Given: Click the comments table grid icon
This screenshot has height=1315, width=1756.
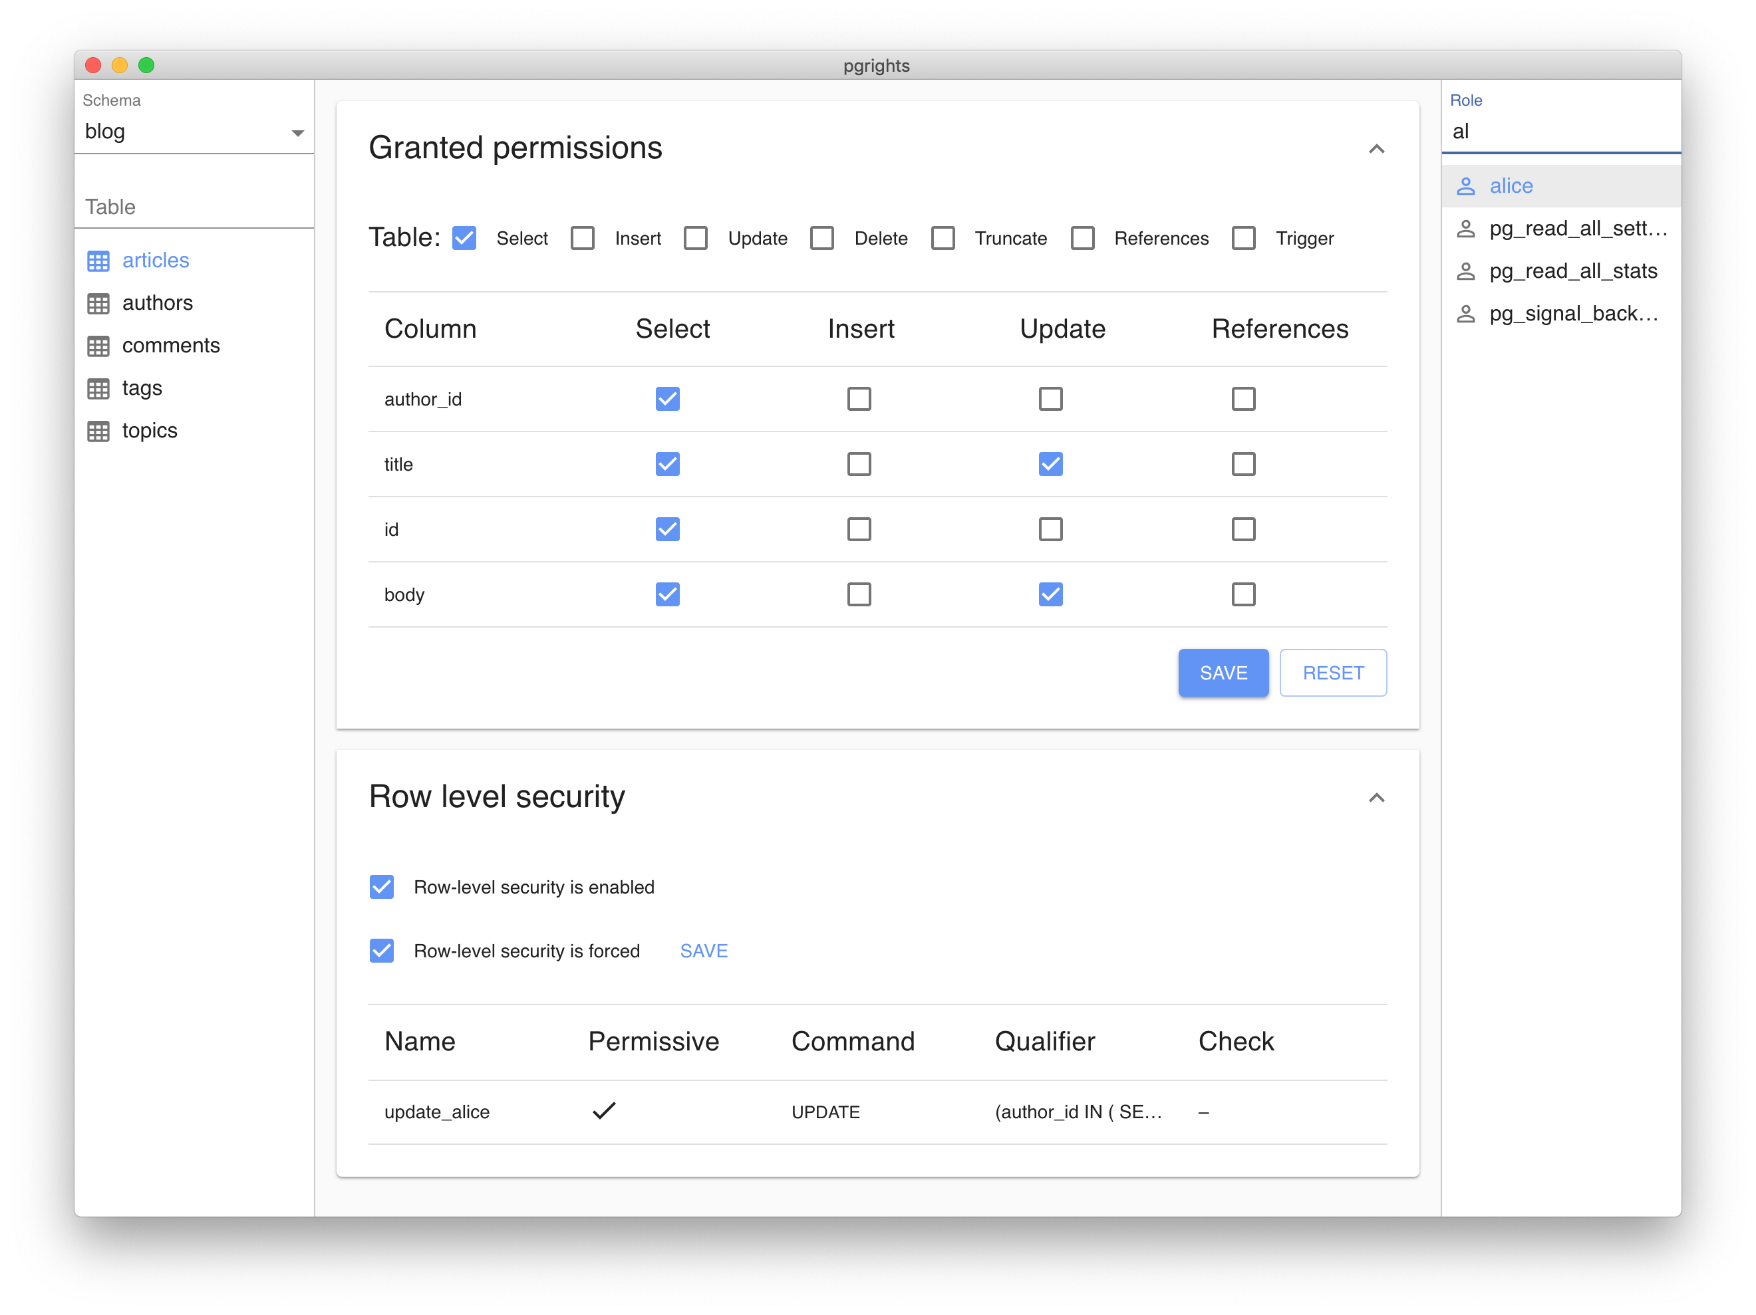Looking at the screenshot, I should (x=98, y=346).
